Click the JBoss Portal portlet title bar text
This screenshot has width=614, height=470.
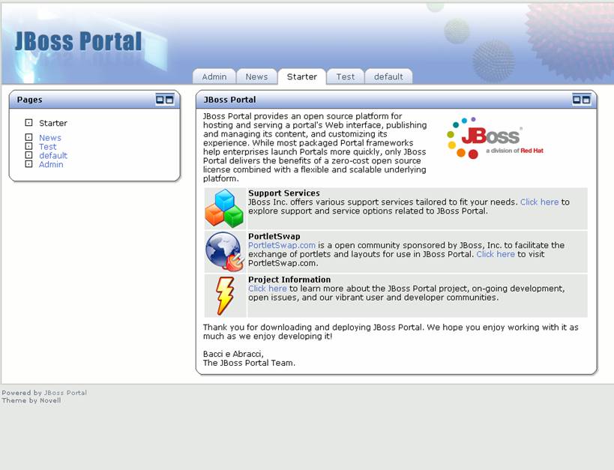click(229, 100)
